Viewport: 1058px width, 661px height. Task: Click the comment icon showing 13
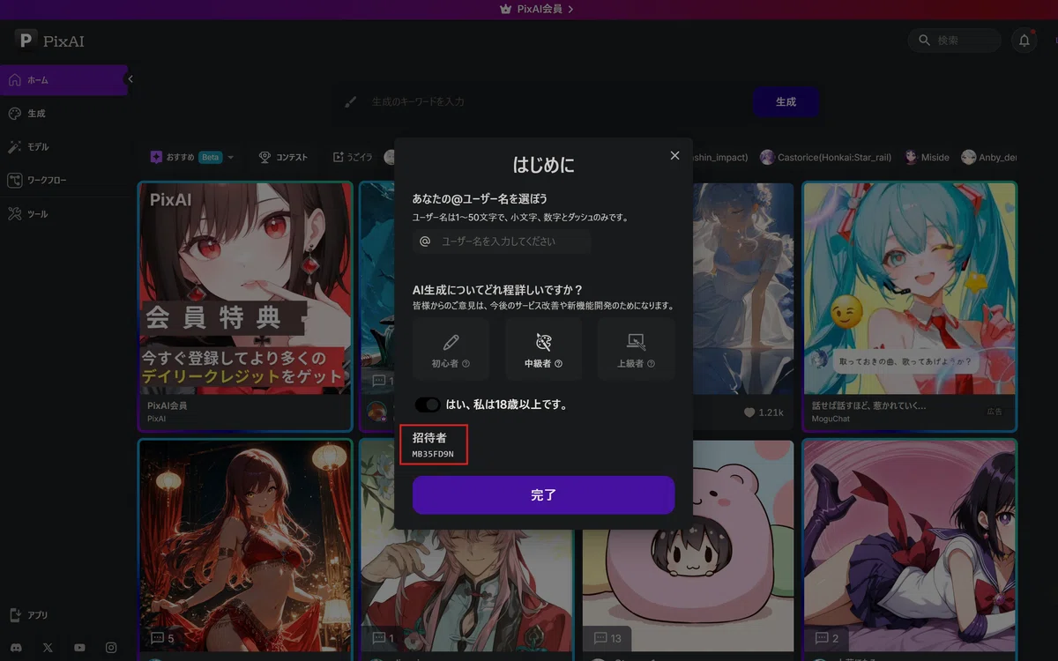[601, 638]
